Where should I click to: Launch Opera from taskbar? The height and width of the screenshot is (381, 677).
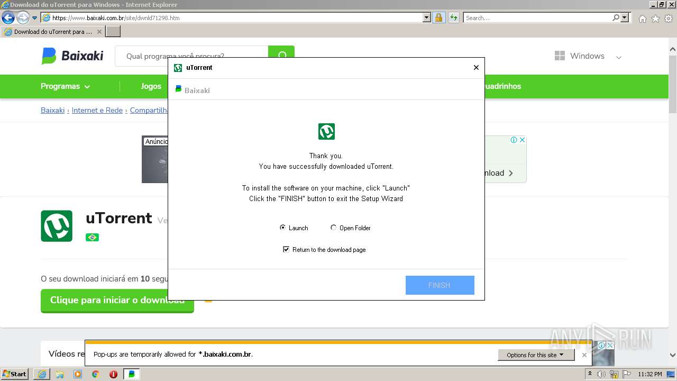point(113,374)
